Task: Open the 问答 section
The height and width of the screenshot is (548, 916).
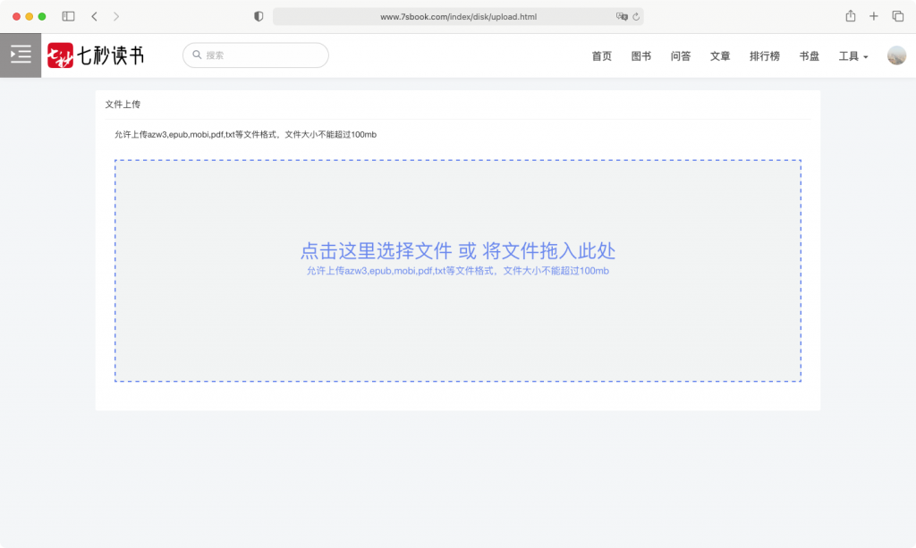Action: 681,56
